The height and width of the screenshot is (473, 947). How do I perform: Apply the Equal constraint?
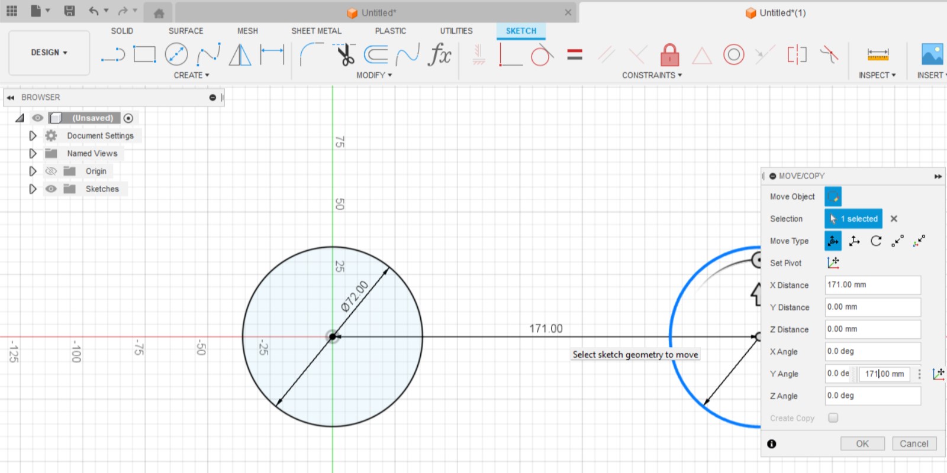click(x=575, y=54)
